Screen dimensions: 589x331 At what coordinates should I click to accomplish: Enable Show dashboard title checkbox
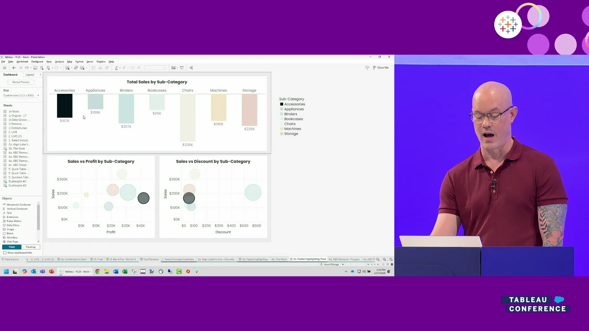click(x=5, y=253)
